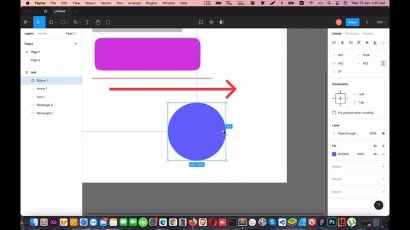Click the Align vertical centers icon
410x230 pixels.
[x=367, y=43]
